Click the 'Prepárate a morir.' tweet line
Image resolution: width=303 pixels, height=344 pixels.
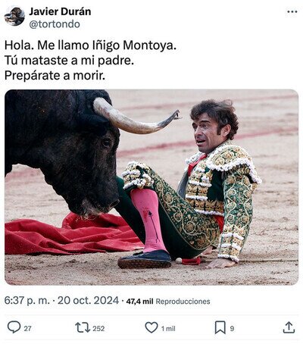55,76
